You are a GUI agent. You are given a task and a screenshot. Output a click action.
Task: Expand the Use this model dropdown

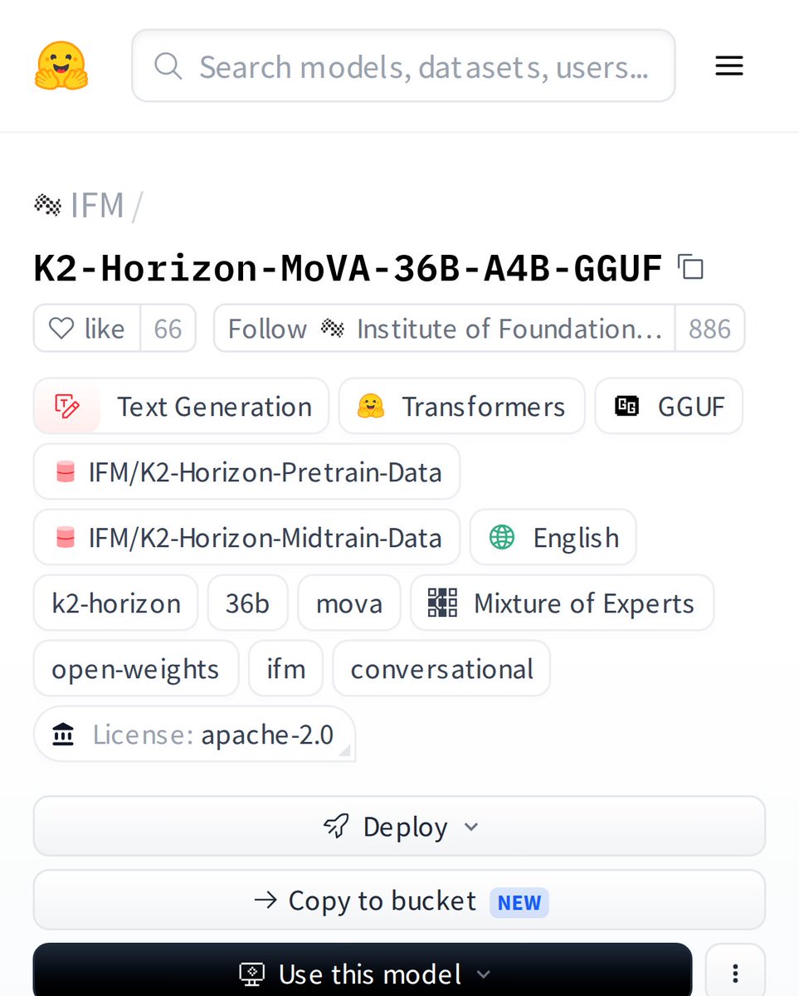pos(363,973)
